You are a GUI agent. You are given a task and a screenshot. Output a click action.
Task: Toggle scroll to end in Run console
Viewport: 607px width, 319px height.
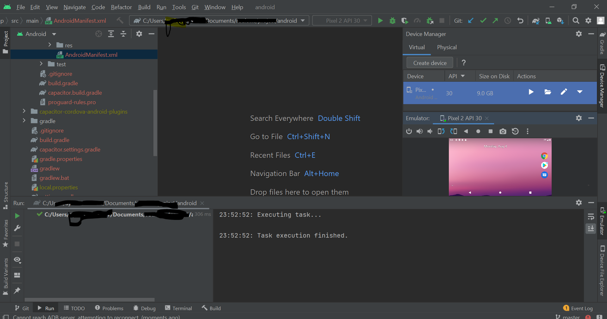[591, 228]
